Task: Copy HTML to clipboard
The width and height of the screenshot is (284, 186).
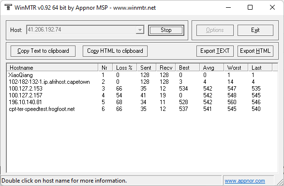Action: (x=115, y=51)
